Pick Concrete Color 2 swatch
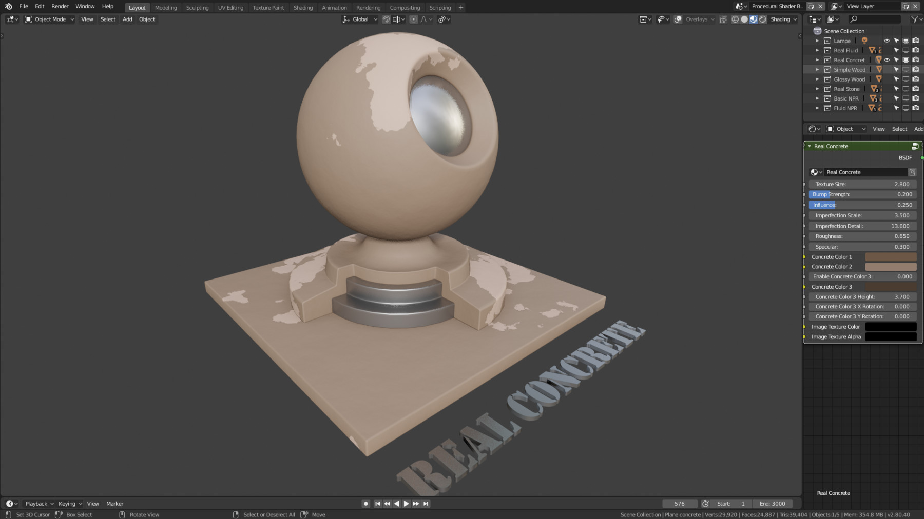Viewport: 924px width, 519px height. coord(890,266)
